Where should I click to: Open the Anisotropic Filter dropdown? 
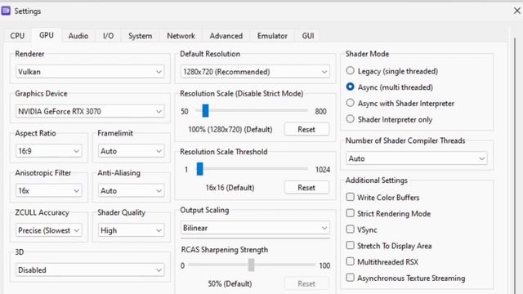coord(48,190)
